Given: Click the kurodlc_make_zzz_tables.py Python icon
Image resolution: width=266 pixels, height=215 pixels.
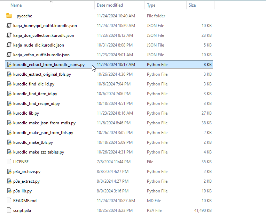Looking at the screenshot, I should (x=9, y=152).
